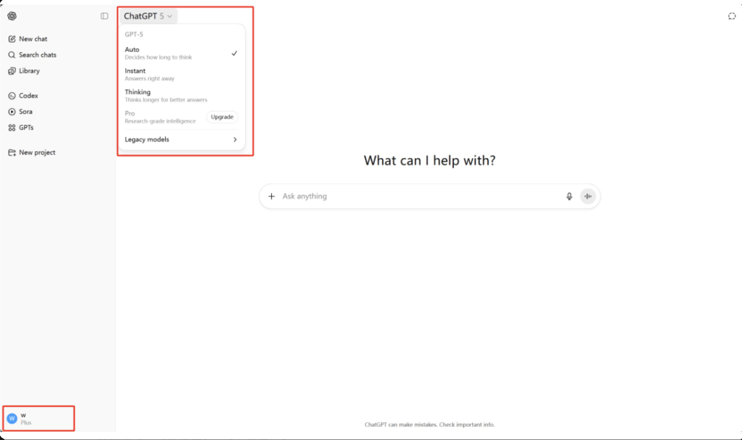Expand the Legacy models submenu arrow
This screenshot has height=440, width=742.
click(x=235, y=139)
